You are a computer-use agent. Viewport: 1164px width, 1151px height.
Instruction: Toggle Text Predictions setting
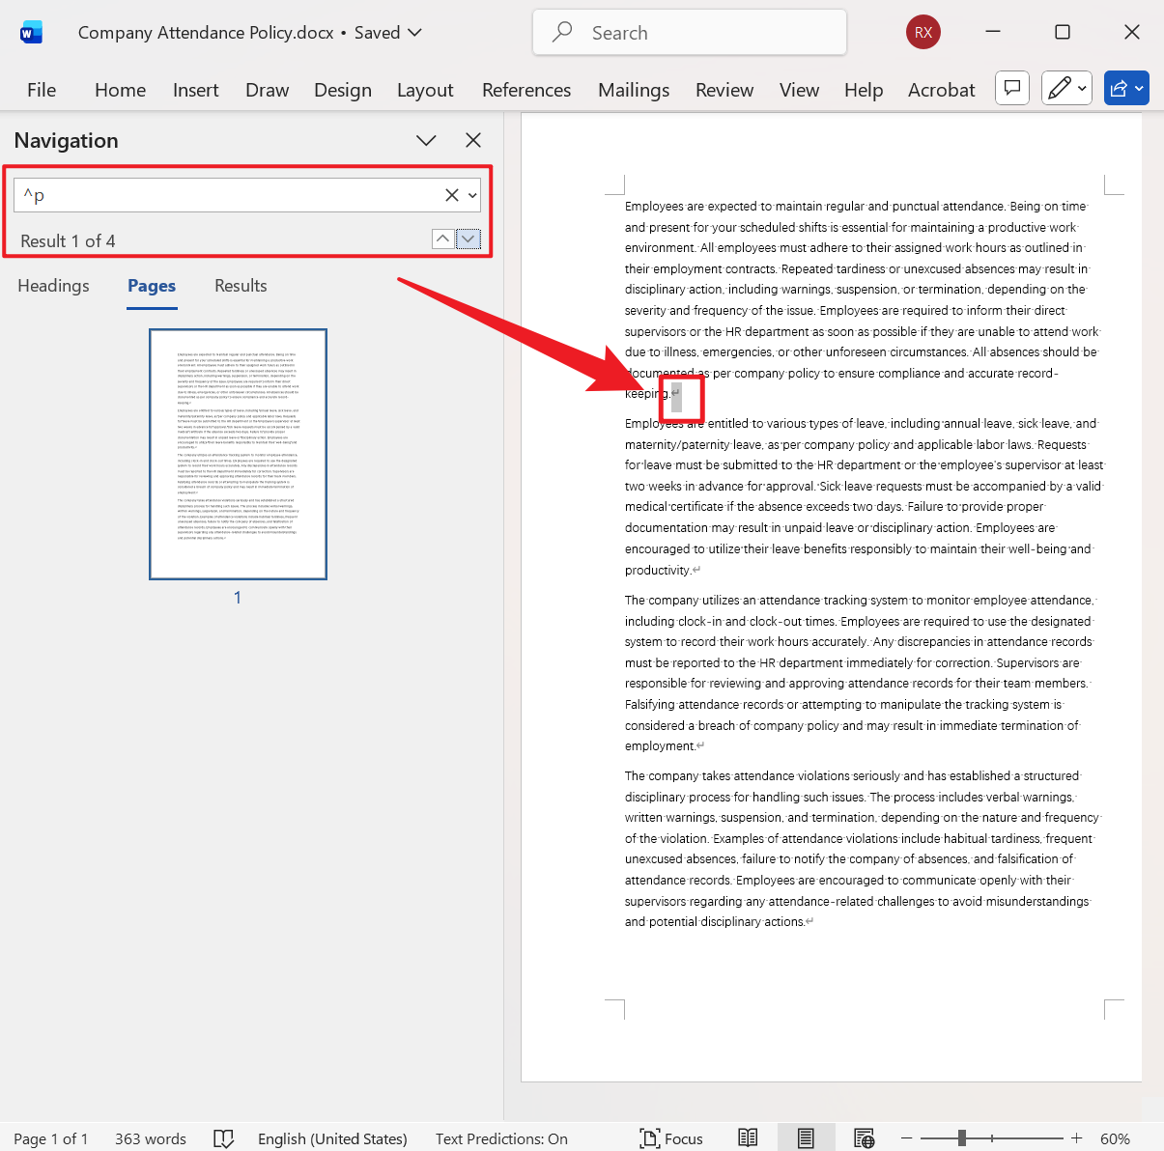coord(501,1138)
